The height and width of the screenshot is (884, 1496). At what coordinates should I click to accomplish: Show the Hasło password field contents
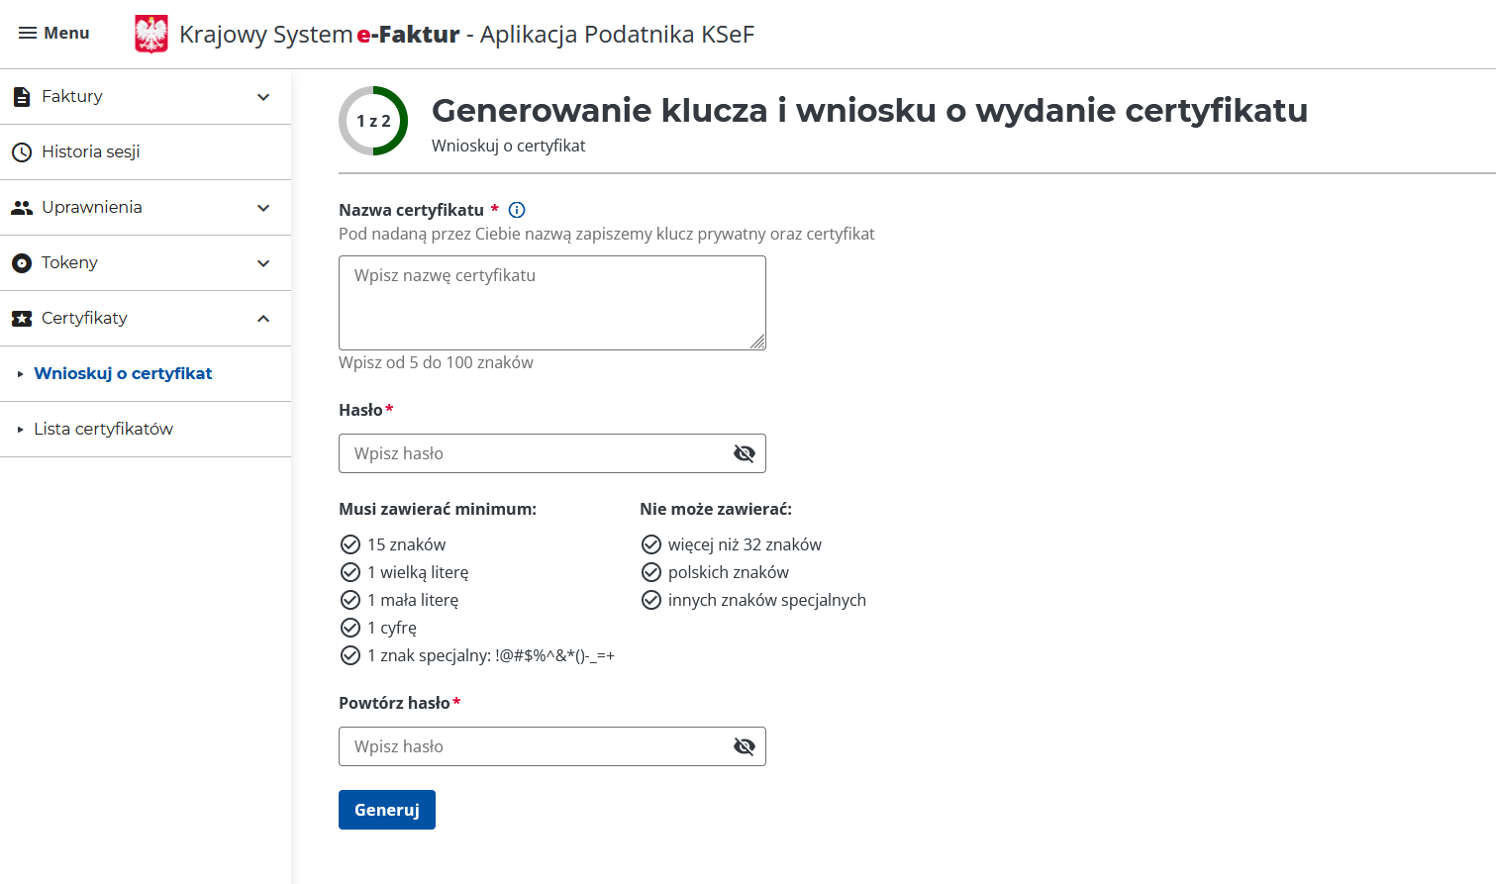click(744, 453)
